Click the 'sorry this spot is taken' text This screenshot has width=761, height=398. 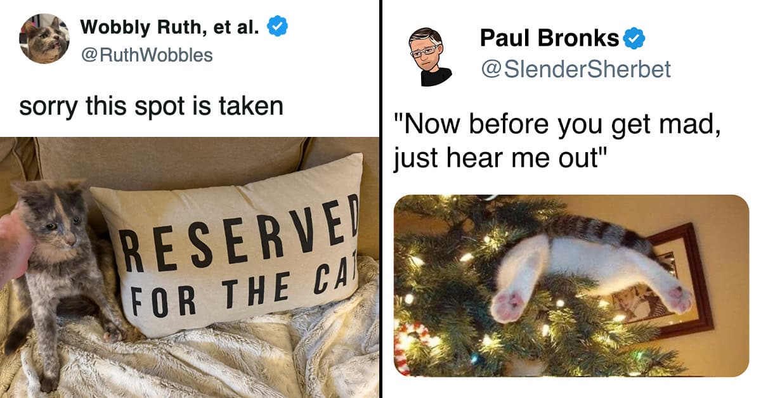tap(151, 105)
